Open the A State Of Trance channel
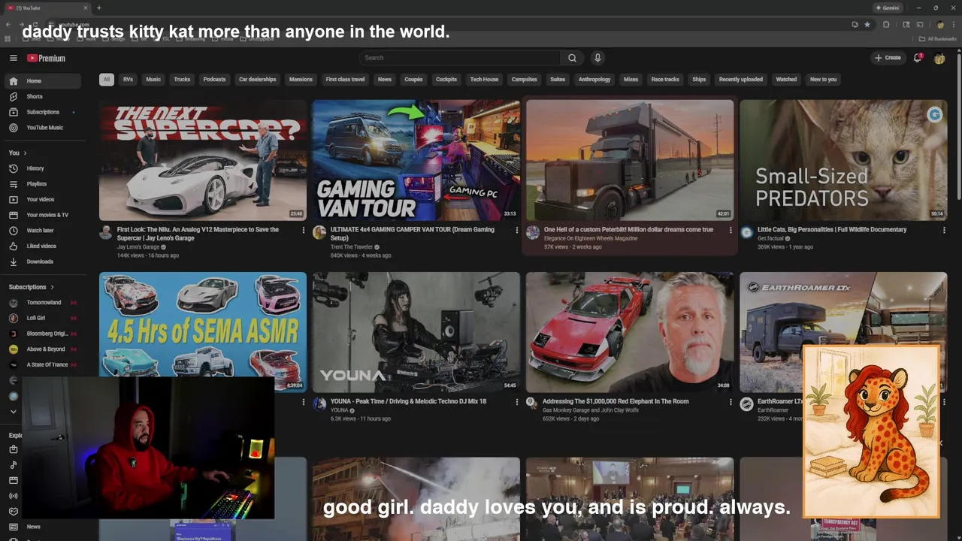 click(x=44, y=364)
